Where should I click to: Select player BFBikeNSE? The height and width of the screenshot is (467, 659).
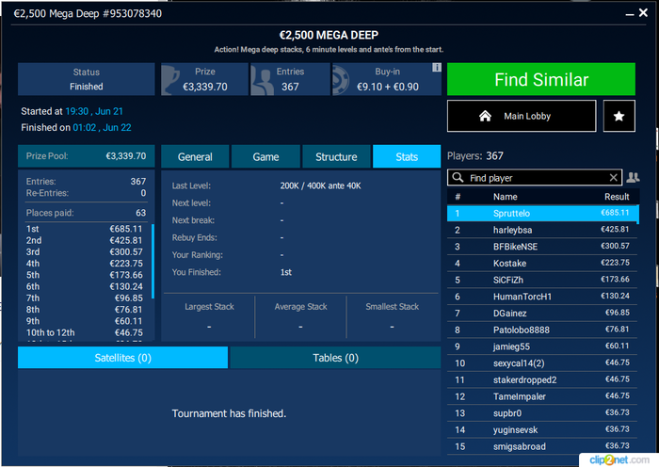coord(542,247)
